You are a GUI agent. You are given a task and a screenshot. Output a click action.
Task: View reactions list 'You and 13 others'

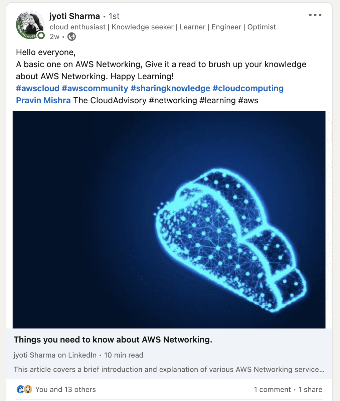[65, 389]
